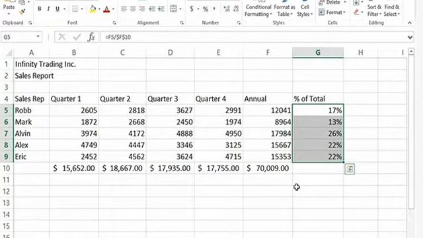The image size is (423, 238).
Task: Decrease decimal places
Action: [x=236, y=9]
